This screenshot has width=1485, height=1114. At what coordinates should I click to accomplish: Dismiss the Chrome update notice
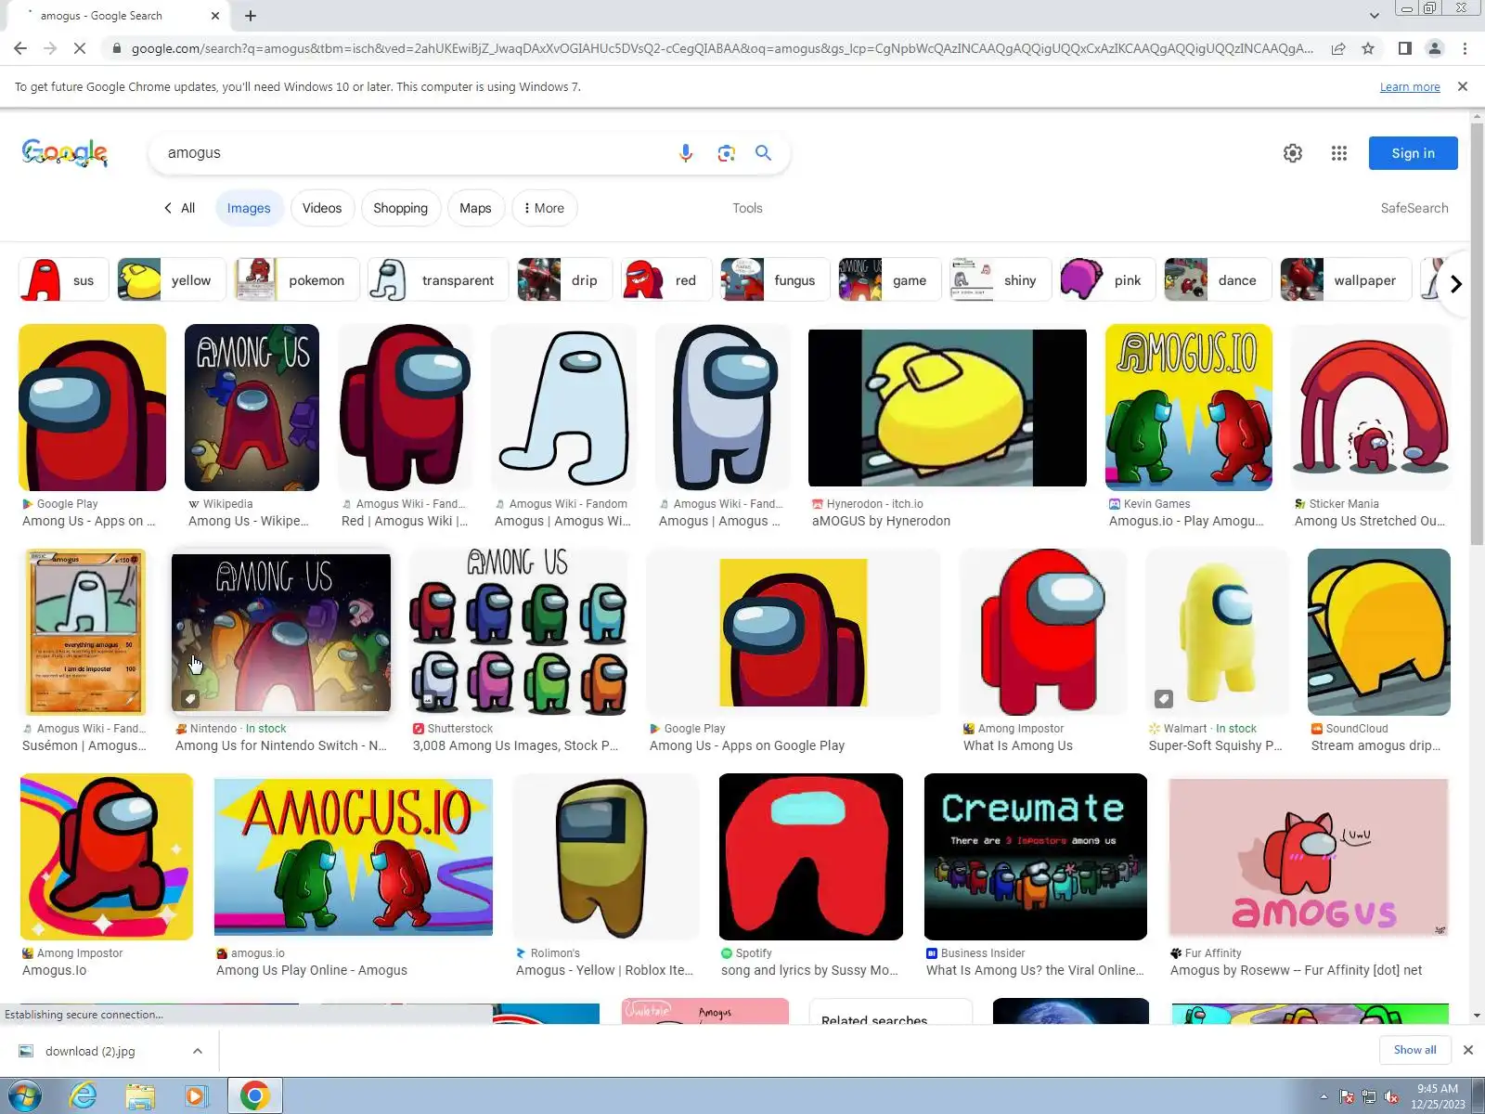pos(1463,86)
